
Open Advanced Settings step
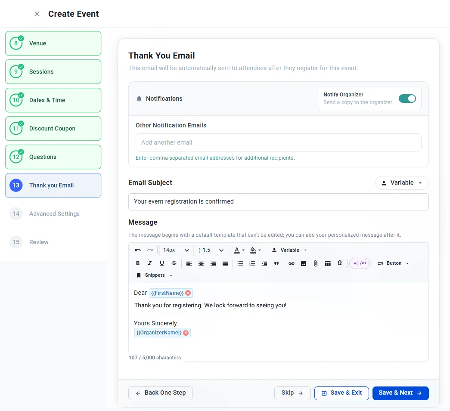click(x=53, y=213)
